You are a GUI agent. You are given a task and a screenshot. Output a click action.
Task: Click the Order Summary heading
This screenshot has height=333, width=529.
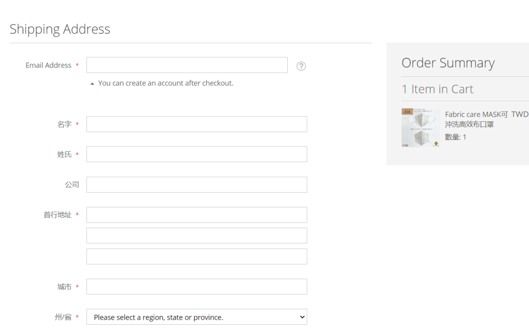tap(448, 63)
